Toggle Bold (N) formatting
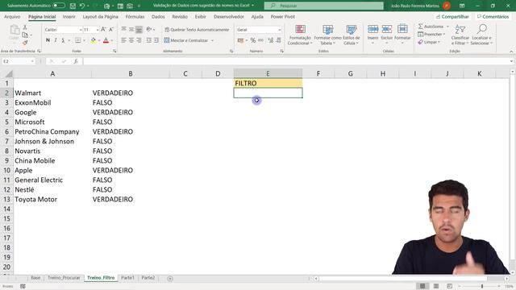Screen dimensions: 516x290 pyautogui.click(x=48, y=40)
